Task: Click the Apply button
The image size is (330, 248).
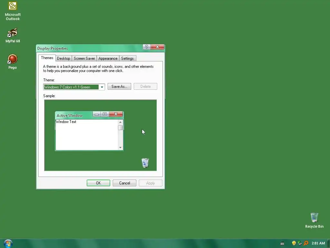Action: pyautogui.click(x=150, y=183)
